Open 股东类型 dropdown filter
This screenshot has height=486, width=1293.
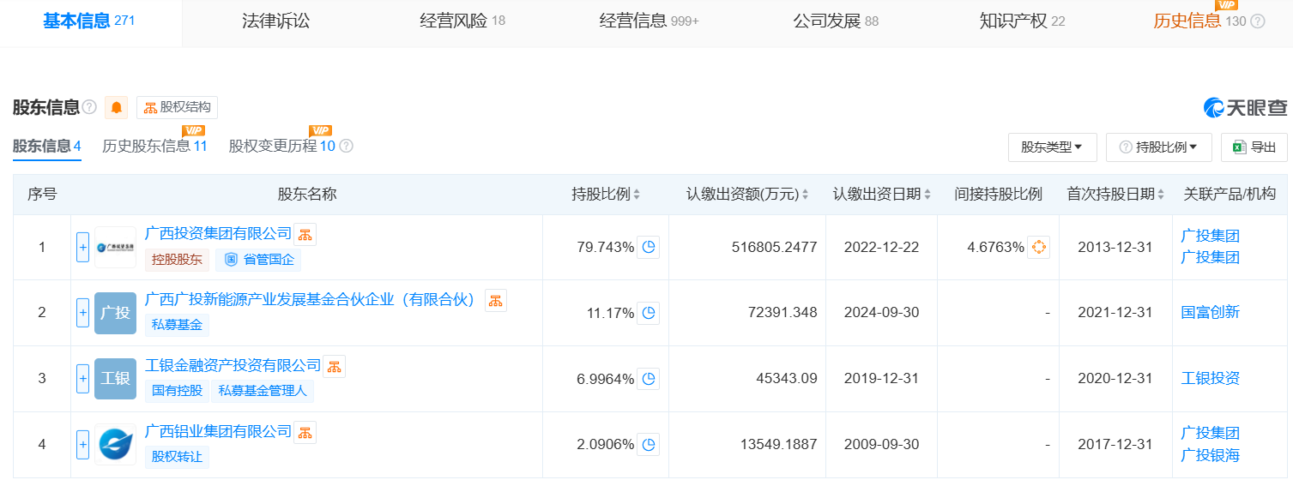1052,147
